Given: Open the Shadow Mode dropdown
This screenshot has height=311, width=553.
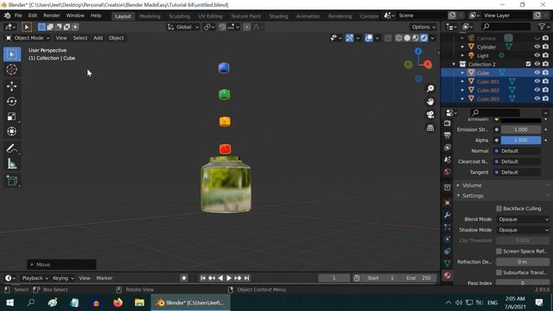Looking at the screenshot, I should 523,230.
